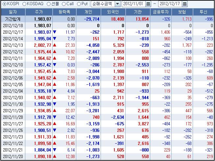This screenshot has height=161, width=215.
Task: Click the 2012/12/10 date cell
Action: coord(13,65)
